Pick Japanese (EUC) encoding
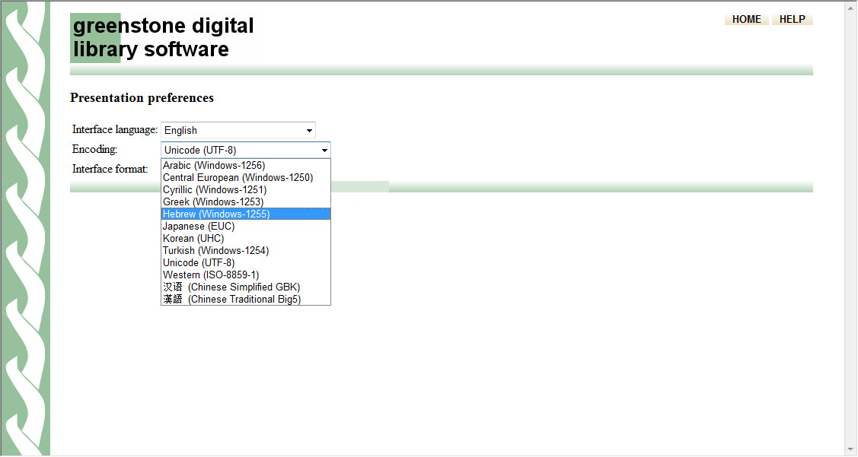This screenshot has height=457, width=858. (x=246, y=227)
